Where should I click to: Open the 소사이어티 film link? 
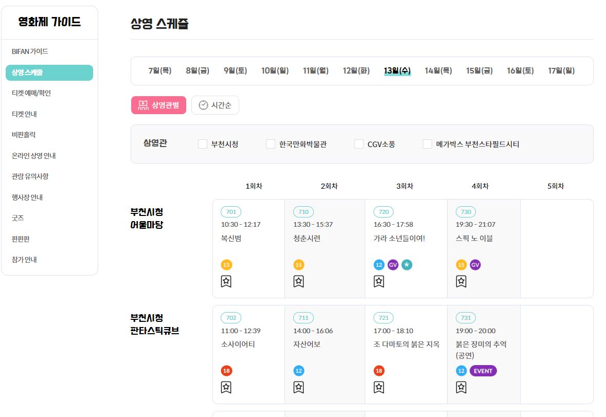(x=238, y=345)
